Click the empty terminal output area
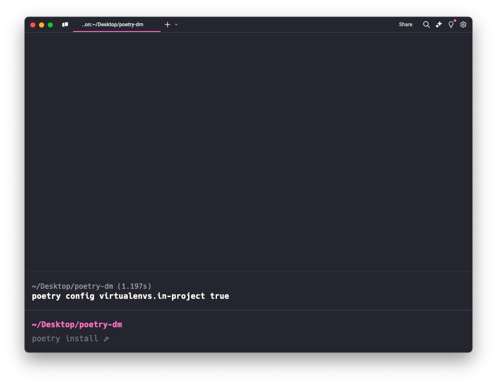 click(248, 149)
